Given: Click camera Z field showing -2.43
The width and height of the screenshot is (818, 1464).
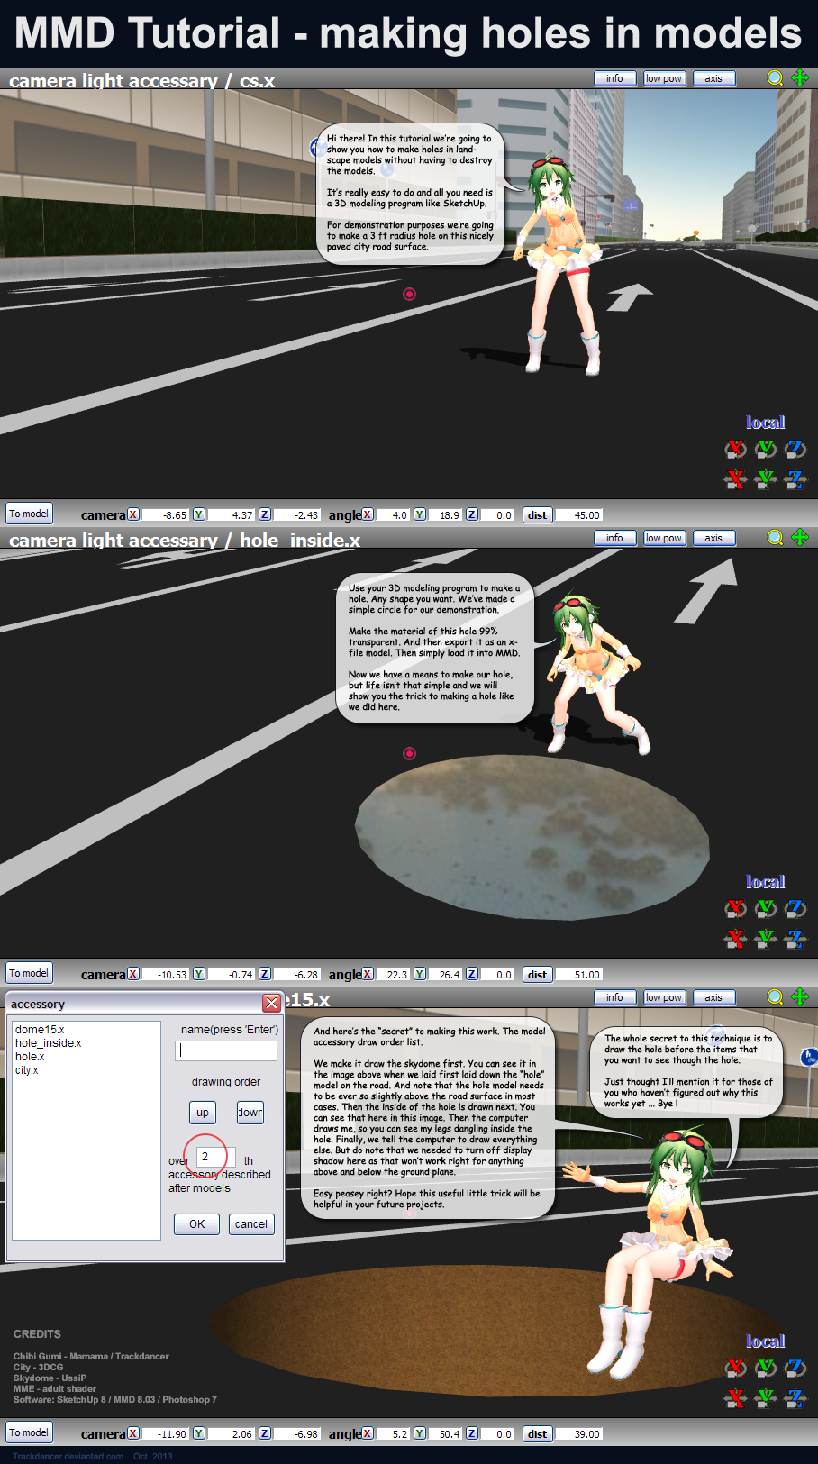Looking at the screenshot, I should (x=296, y=515).
